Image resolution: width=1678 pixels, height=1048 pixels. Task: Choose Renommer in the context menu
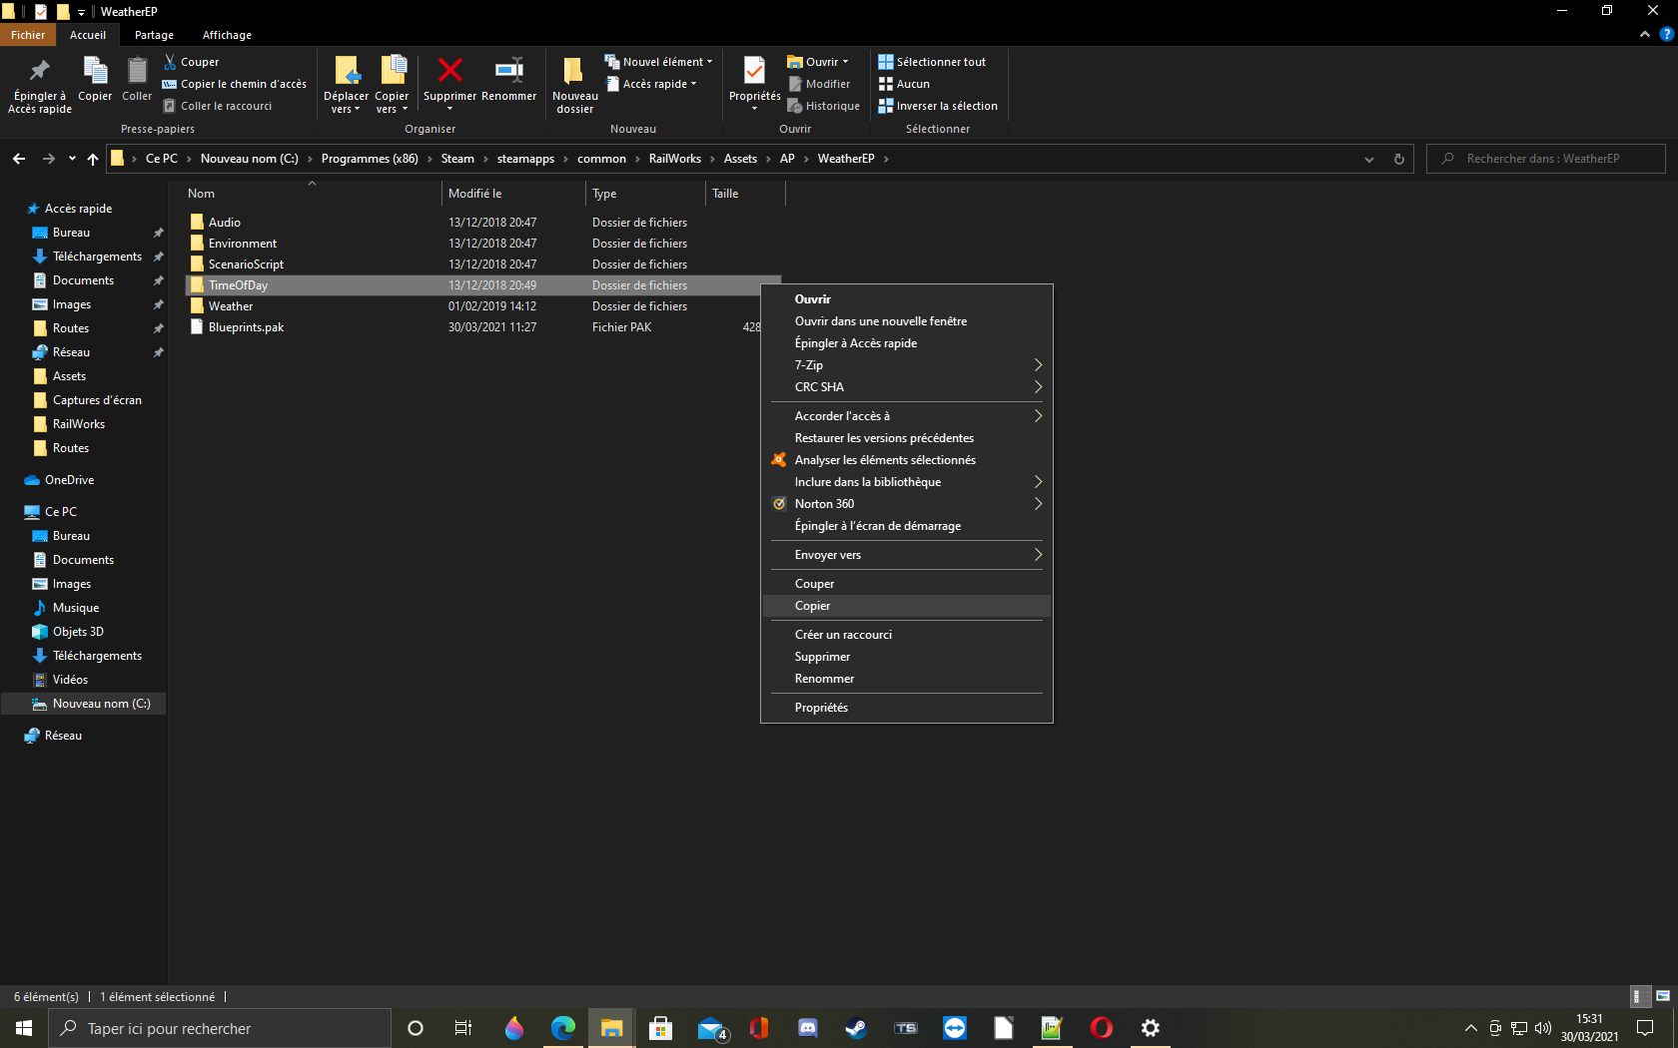coord(906,679)
